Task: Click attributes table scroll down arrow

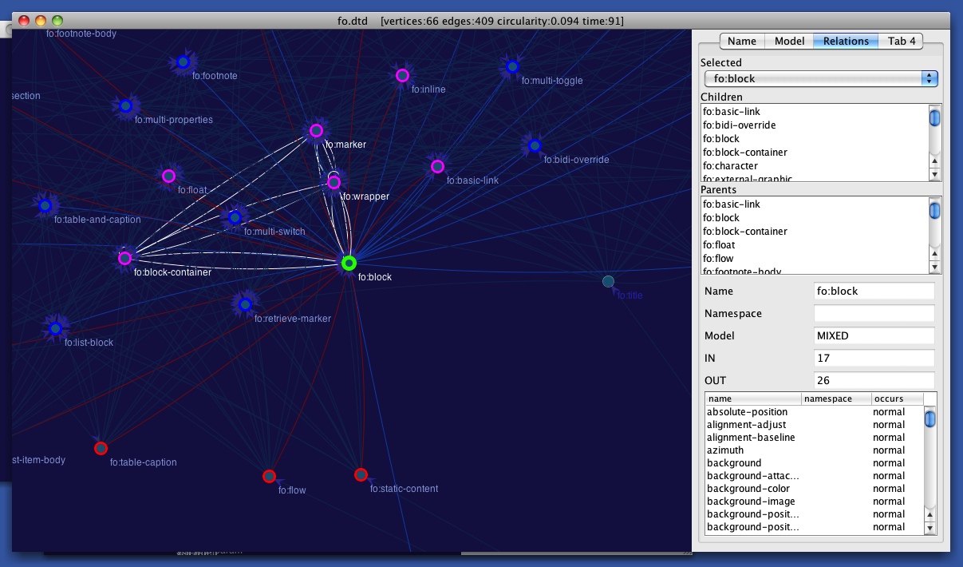Action: tap(929, 528)
